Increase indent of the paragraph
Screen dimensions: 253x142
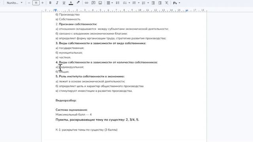[160, 3]
